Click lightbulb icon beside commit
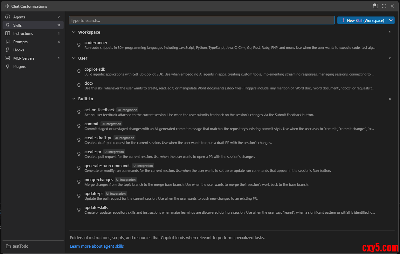Image resolution: width=400 pixels, height=254 pixels. (x=79, y=126)
